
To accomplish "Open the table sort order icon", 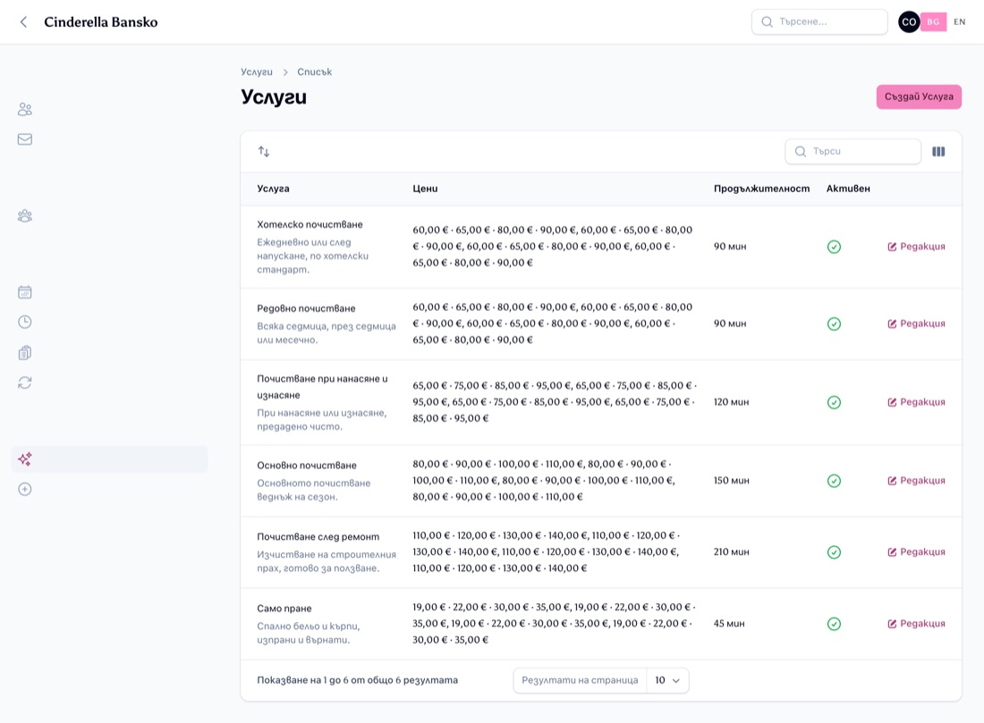I will click(x=264, y=151).
